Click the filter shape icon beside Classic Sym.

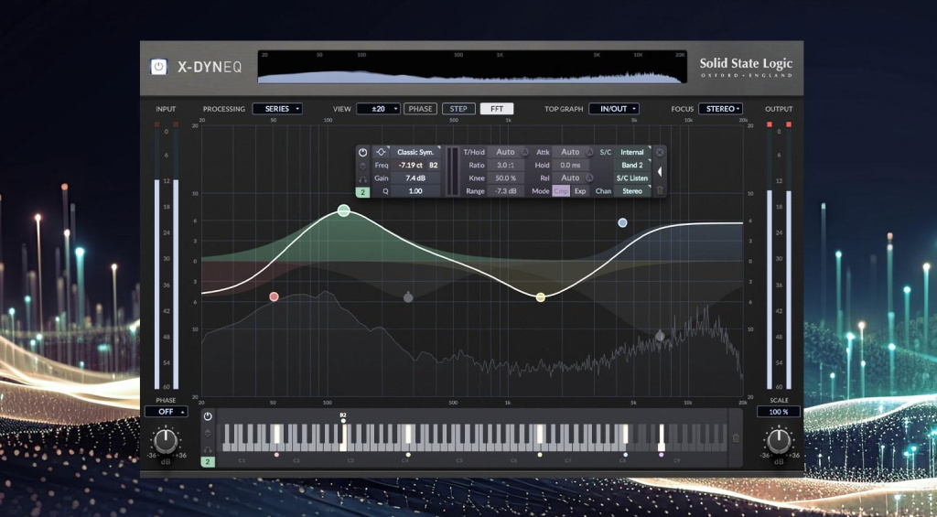pos(381,153)
